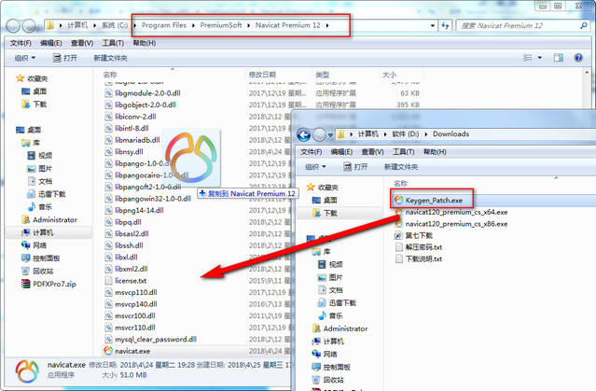Open 查看(V) menu in Navicat Premium 12 window
The image size is (596, 391).
pyautogui.click(x=82, y=43)
